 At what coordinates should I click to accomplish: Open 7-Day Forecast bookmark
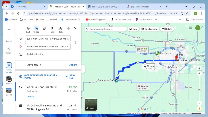(72, 19)
